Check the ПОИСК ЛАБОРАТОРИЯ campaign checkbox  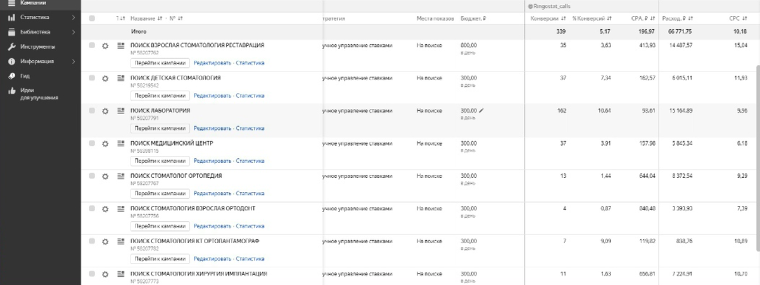point(92,111)
